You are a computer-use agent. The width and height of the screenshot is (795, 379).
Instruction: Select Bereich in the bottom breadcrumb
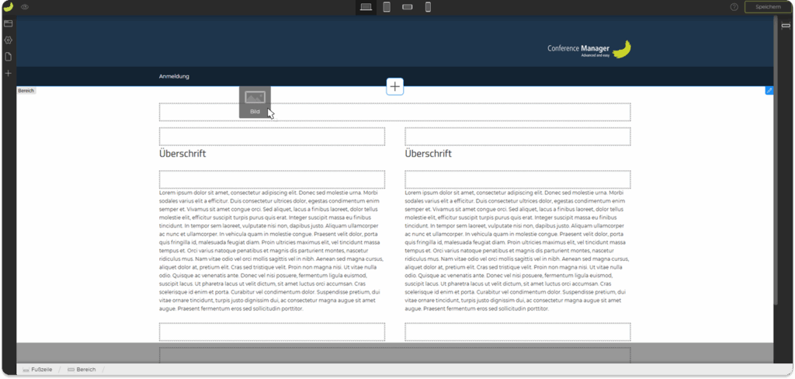coord(85,370)
